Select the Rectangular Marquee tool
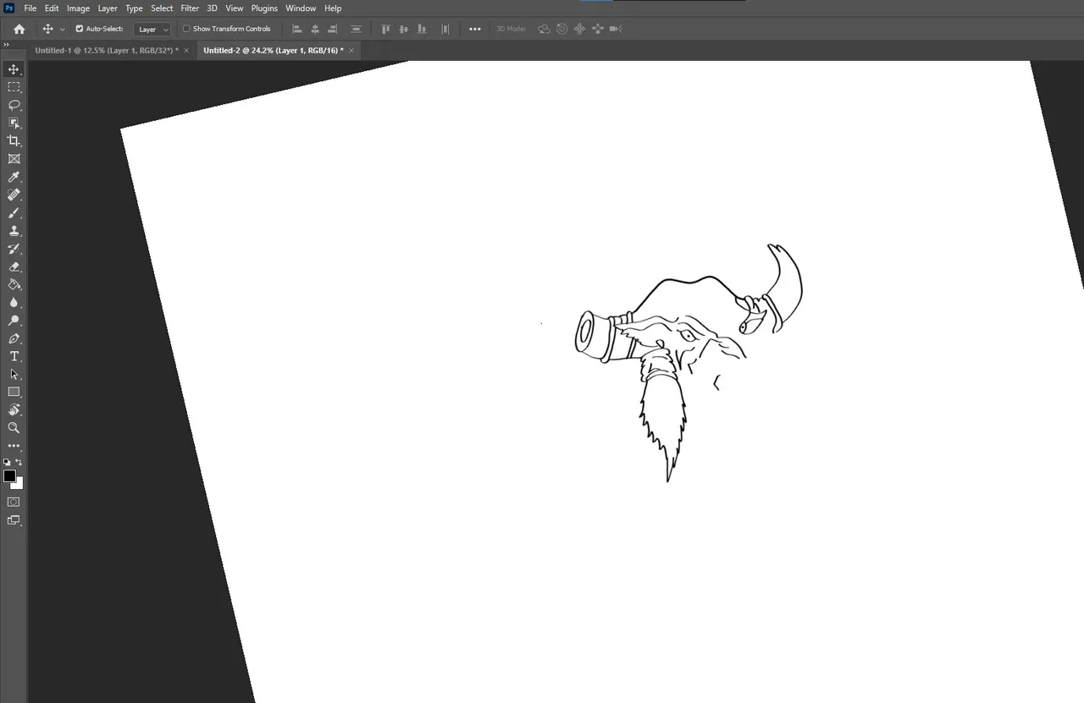Viewport: 1084px width, 703px height. pyautogui.click(x=14, y=87)
